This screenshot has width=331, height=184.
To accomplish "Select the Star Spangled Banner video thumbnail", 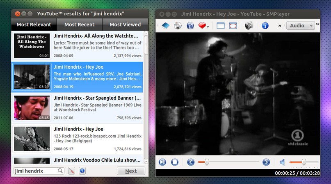I will 32,108.
